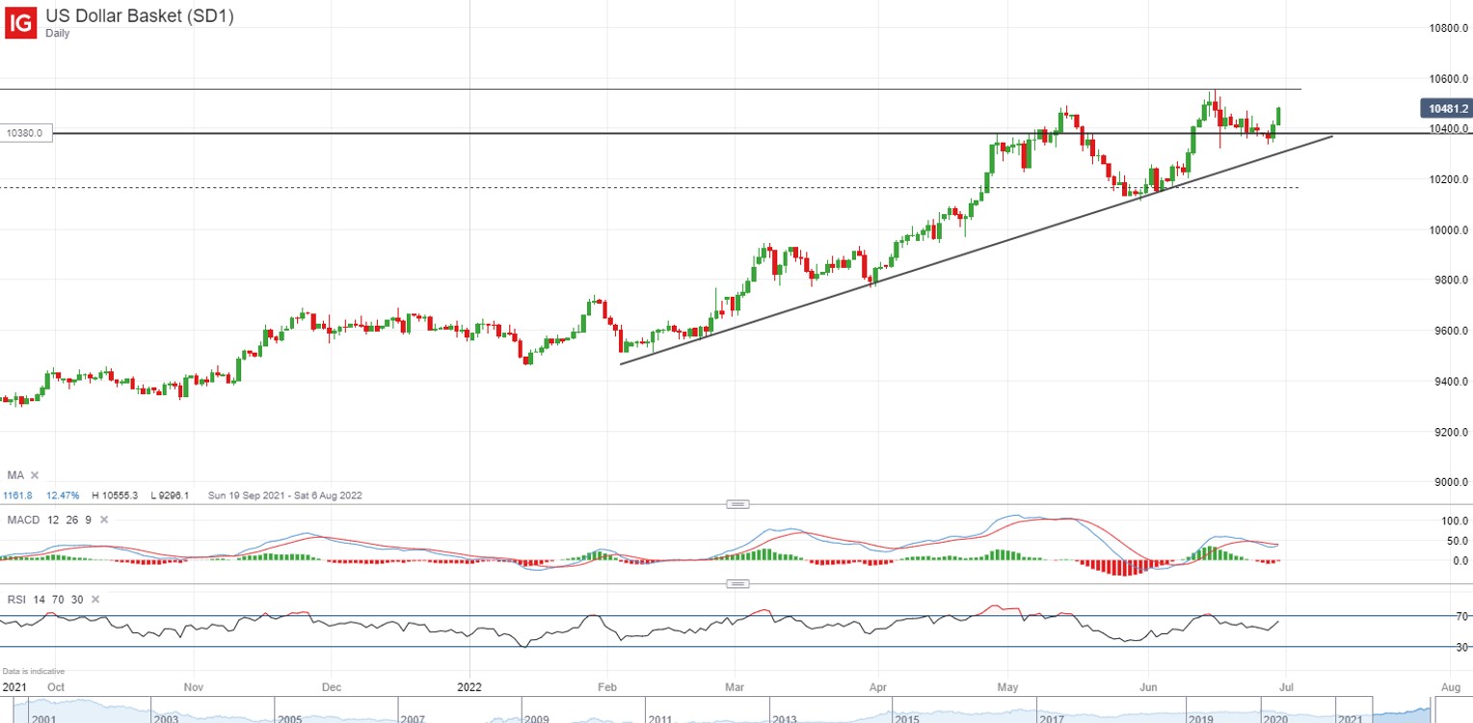Click the Mar label on time axis

click(735, 687)
